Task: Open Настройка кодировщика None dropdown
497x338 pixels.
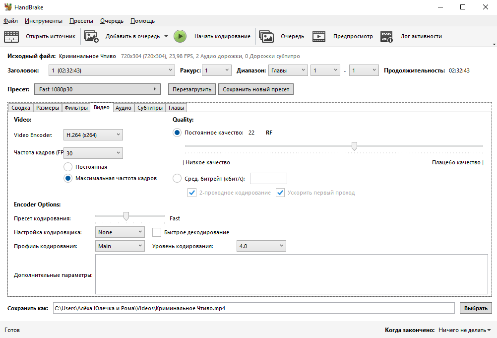Action: click(120, 232)
